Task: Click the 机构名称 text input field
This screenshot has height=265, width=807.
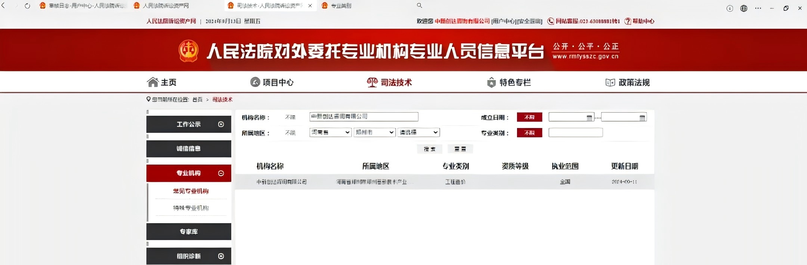Action: pos(364,117)
